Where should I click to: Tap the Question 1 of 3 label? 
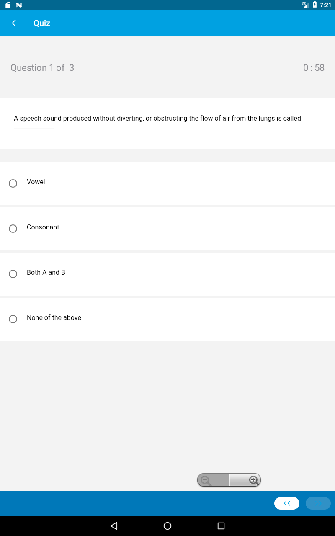click(42, 67)
